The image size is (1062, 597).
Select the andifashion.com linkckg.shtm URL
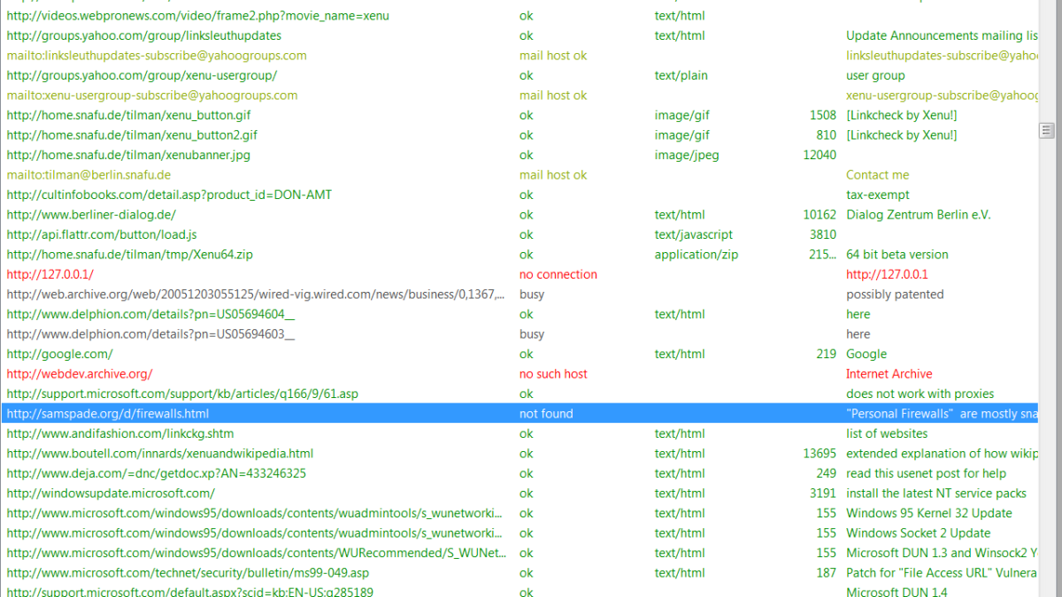coord(120,433)
